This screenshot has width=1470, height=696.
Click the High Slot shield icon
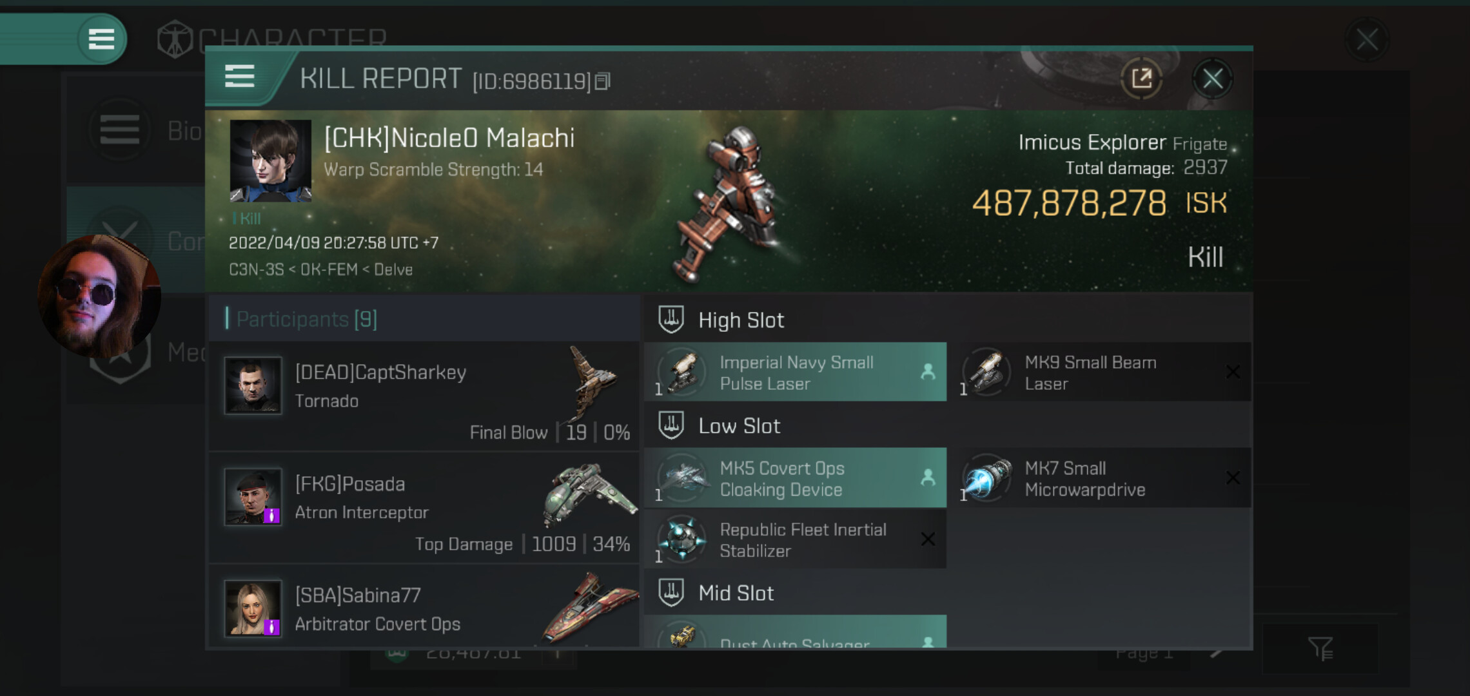click(671, 320)
